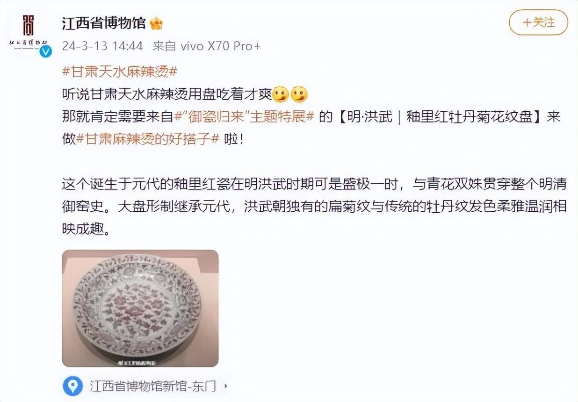
Task: Click the second drooling emoji
Action: (x=299, y=94)
